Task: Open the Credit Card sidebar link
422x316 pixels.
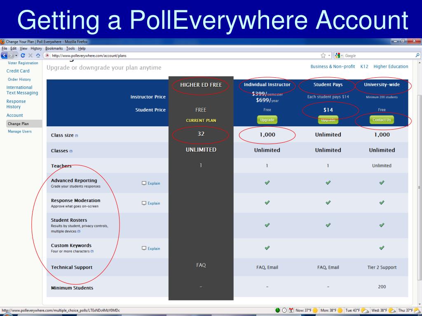Action: pyautogui.click(x=18, y=71)
